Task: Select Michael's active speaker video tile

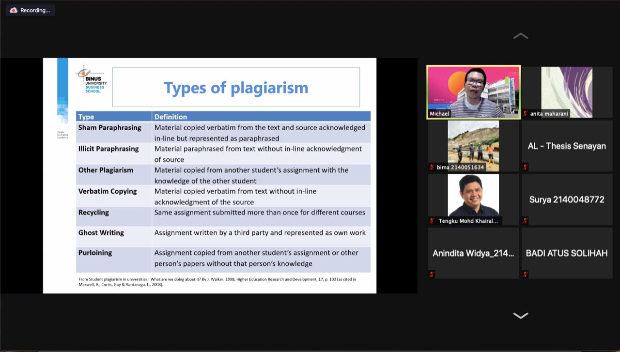Action: tap(473, 92)
